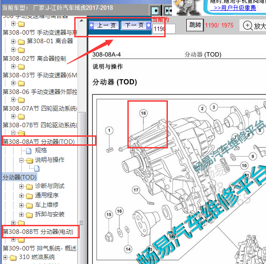Image resolution: width=266 pixels, height=264 pixels.
Task: Go to previous page with 上一页
Action: (104, 26)
